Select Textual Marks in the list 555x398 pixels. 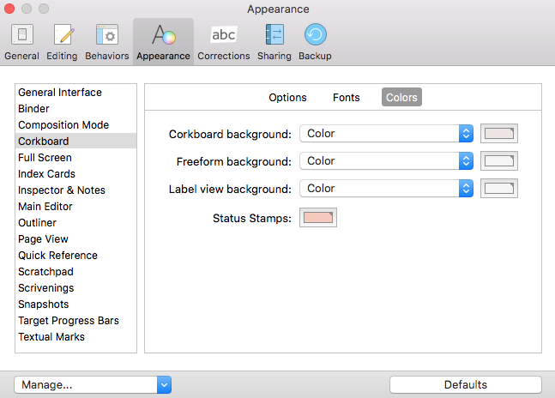click(75, 336)
